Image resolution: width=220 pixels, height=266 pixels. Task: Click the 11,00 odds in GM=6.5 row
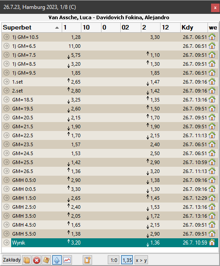pyautogui.click(x=75, y=46)
